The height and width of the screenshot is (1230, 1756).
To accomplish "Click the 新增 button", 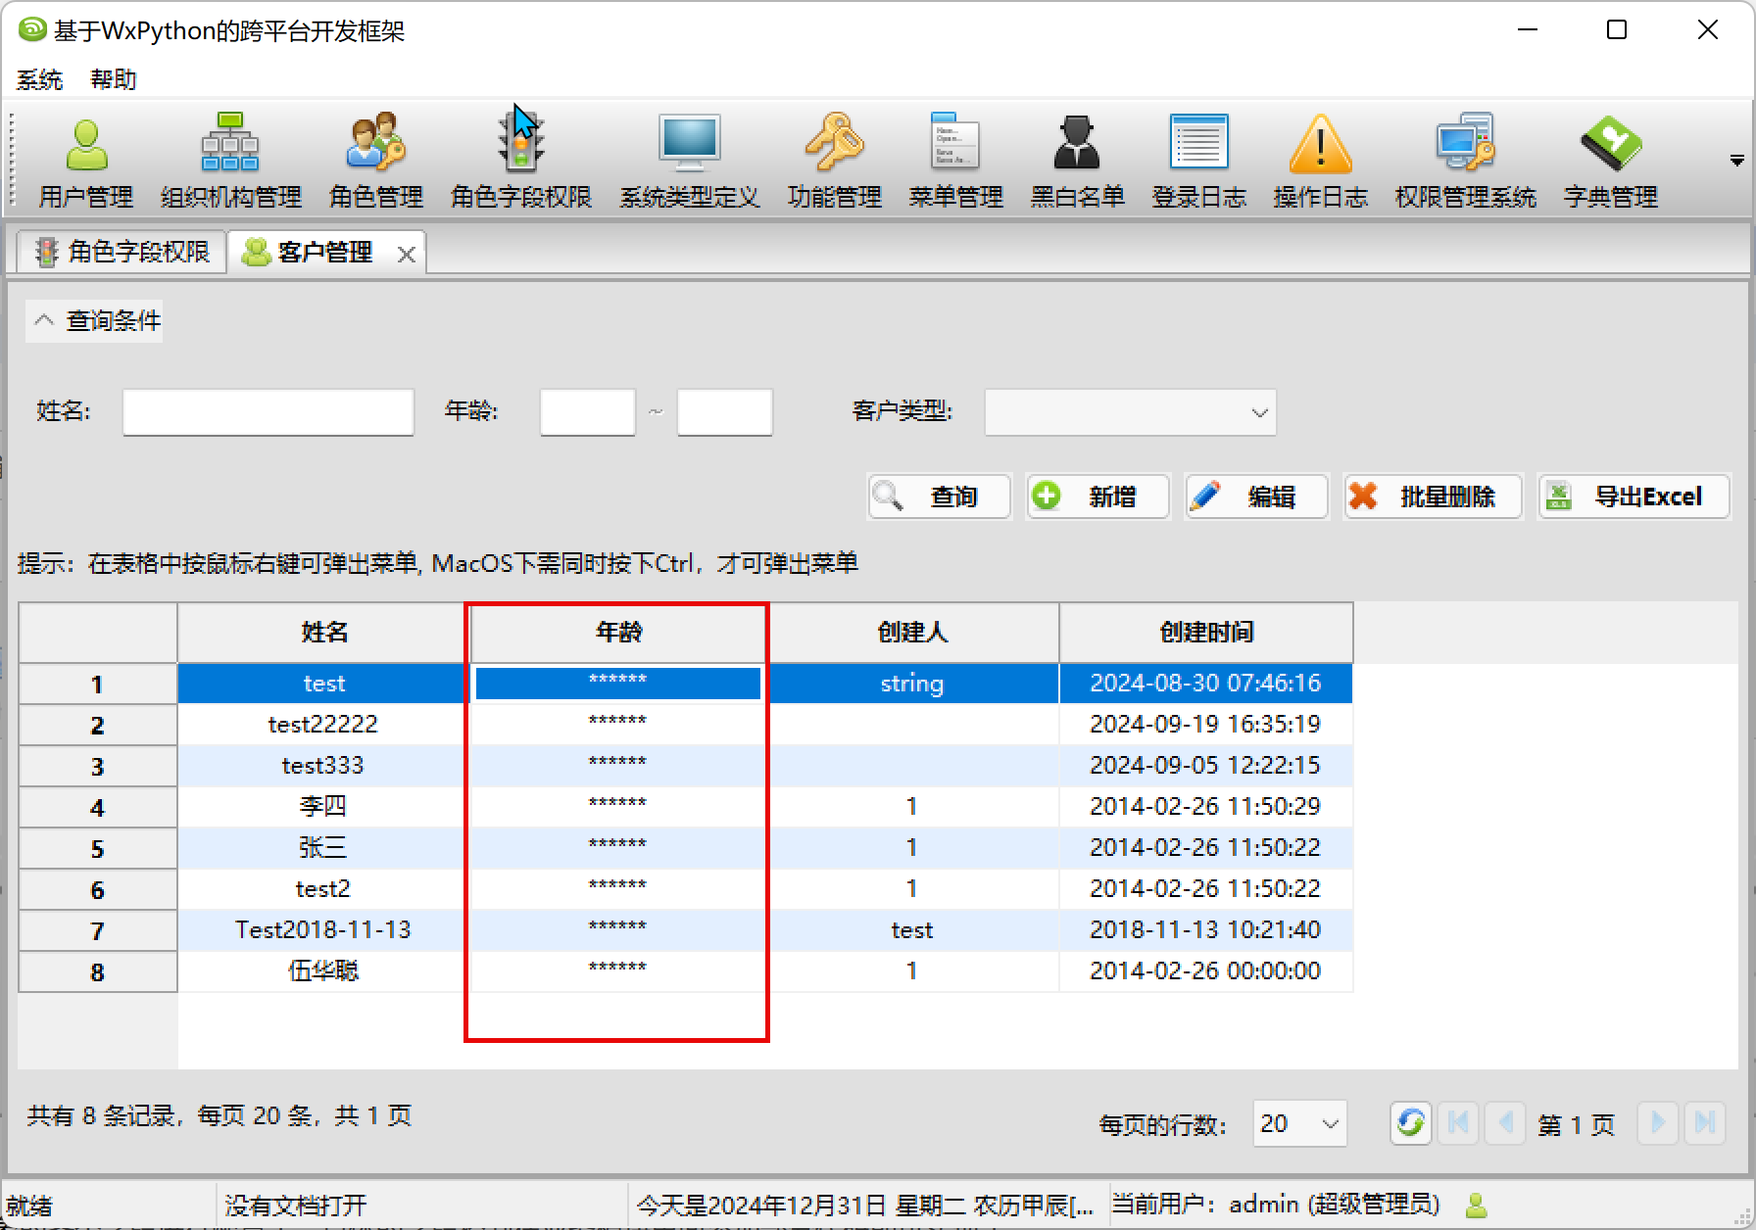I will point(1097,497).
